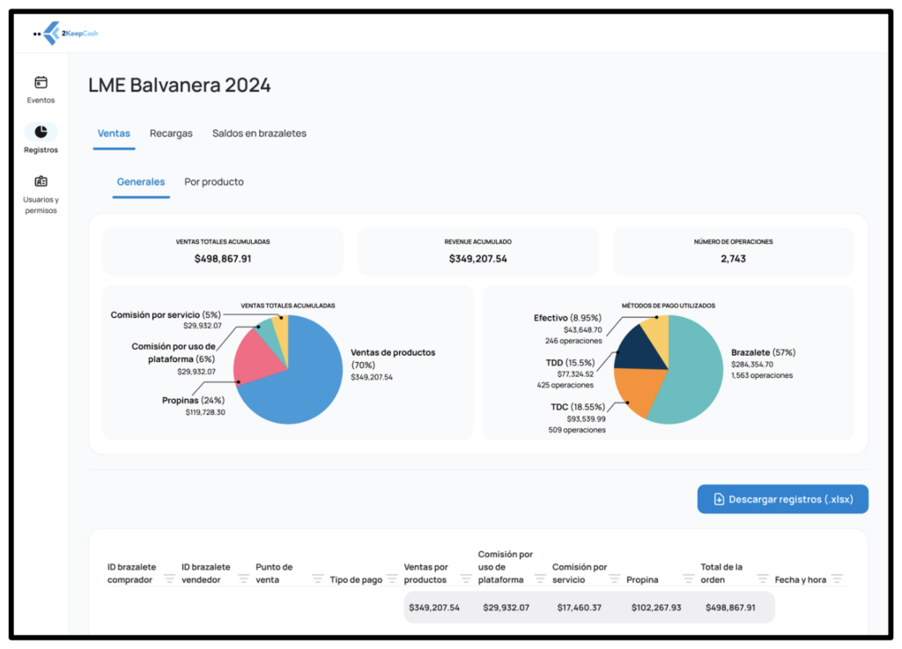Click the $498,867.91 order total in summary row

click(730, 608)
